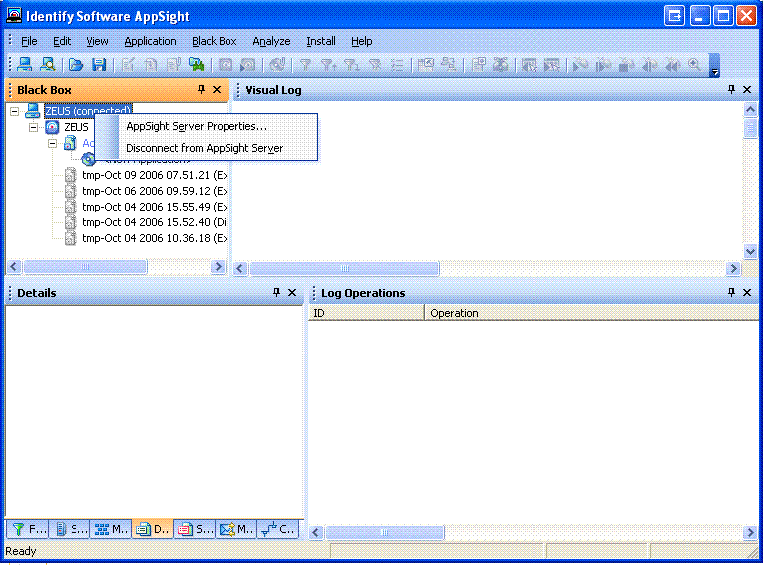Open the Install menu
This screenshot has width=763, height=565.
pyautogui.click(x=321, y=41)
